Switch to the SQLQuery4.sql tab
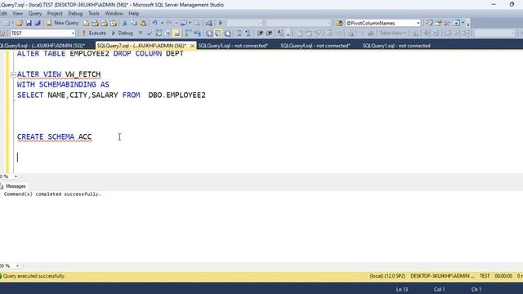 [315, 46]
